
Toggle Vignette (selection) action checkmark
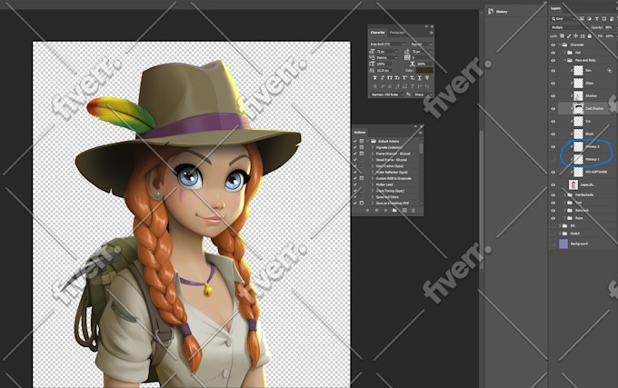click(x=354, y=147)
